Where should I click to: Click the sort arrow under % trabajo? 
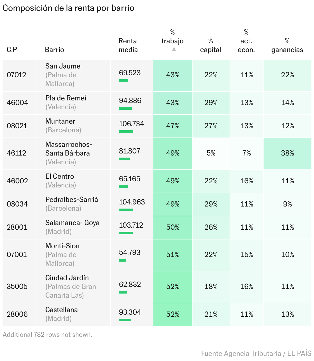[174, 49]
